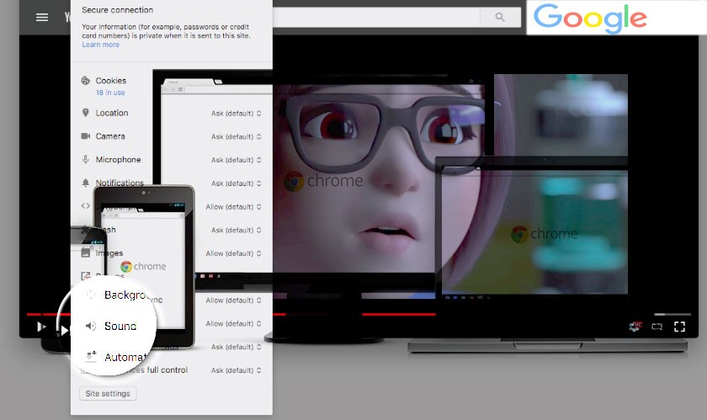Click the Cookies icon in site permissions

(x=86, y=81)
